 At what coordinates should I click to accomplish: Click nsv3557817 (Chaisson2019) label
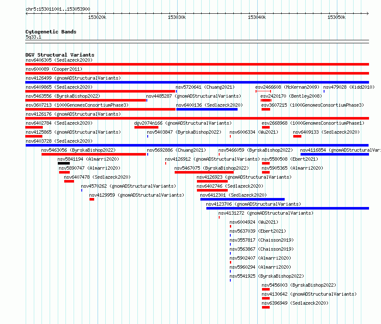pos(262,240)
